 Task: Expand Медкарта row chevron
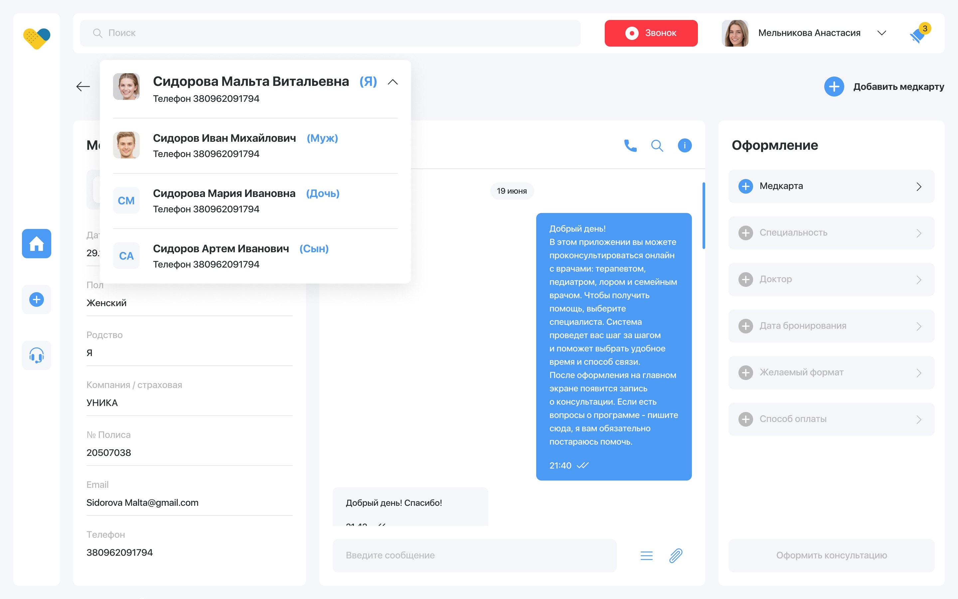pyautogui.click(x=919, y=187)
